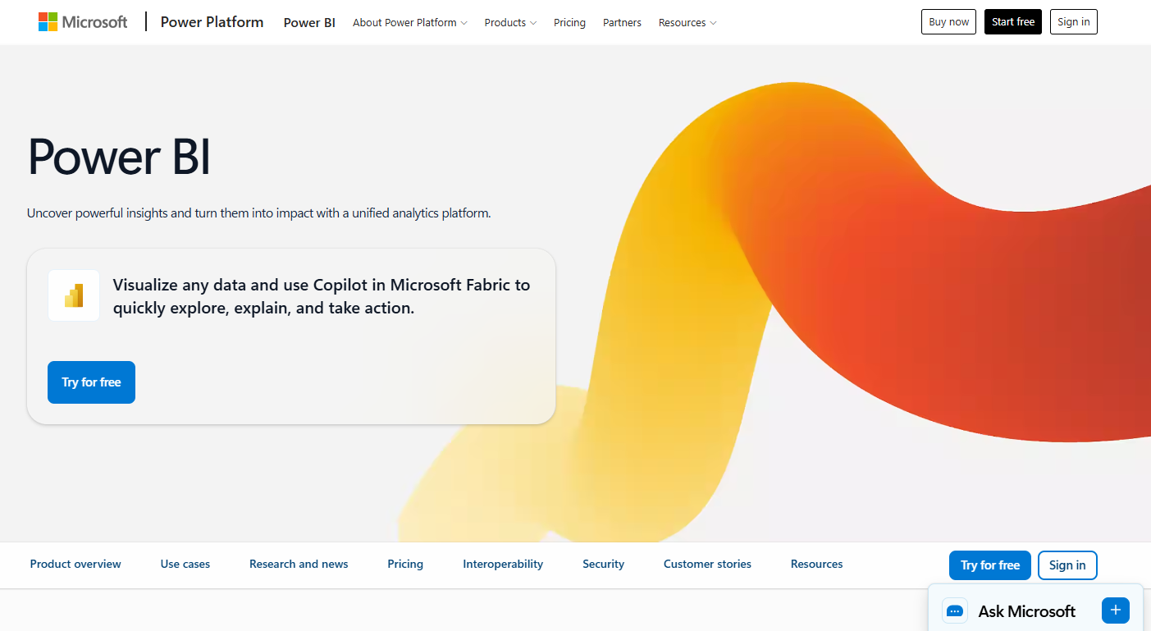Viewport: 1151px width, 631px height.
Task: Click the Buy now button
Action: [x=948, y=22]
